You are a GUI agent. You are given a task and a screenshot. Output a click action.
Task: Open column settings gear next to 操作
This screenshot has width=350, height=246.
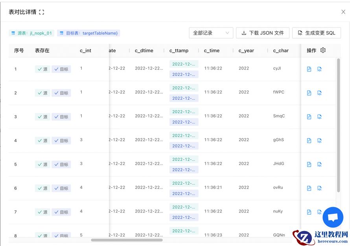323,50
